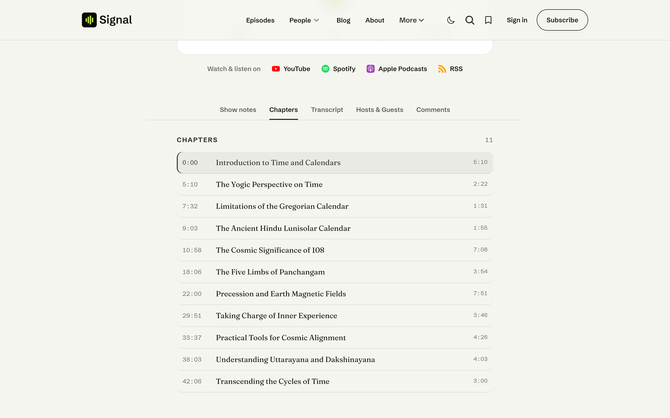This screenshot has width=670, height=418.
Task: Click the Subscribe button
Action: pos(562,20)
